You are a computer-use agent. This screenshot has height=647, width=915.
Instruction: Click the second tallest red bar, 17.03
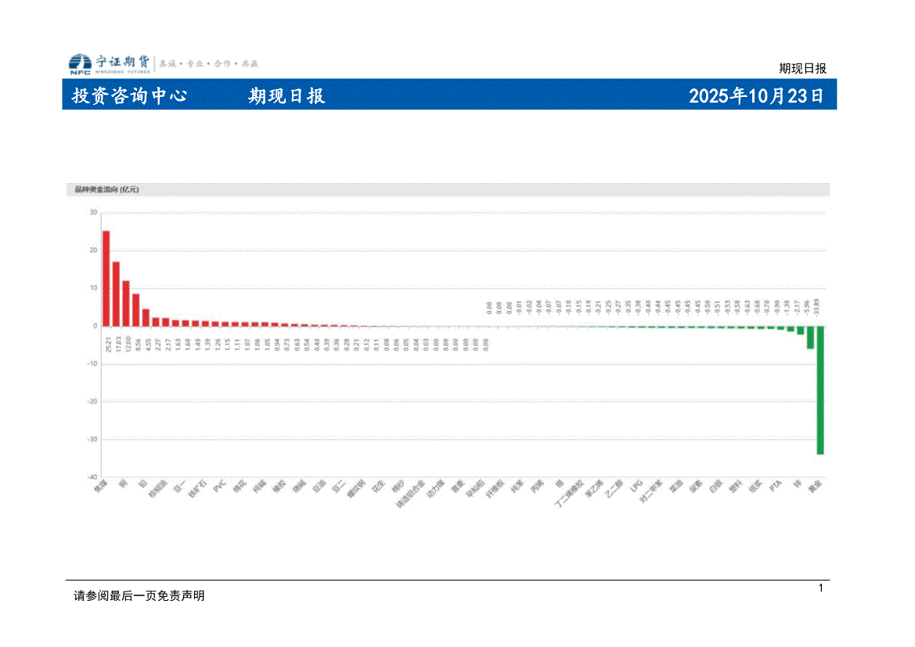coord(116,293)
